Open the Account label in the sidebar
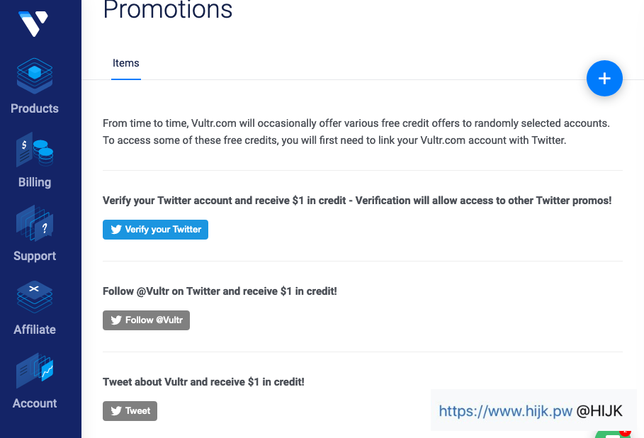The height and width of the screenshot is (438, 644). (35, 403)
